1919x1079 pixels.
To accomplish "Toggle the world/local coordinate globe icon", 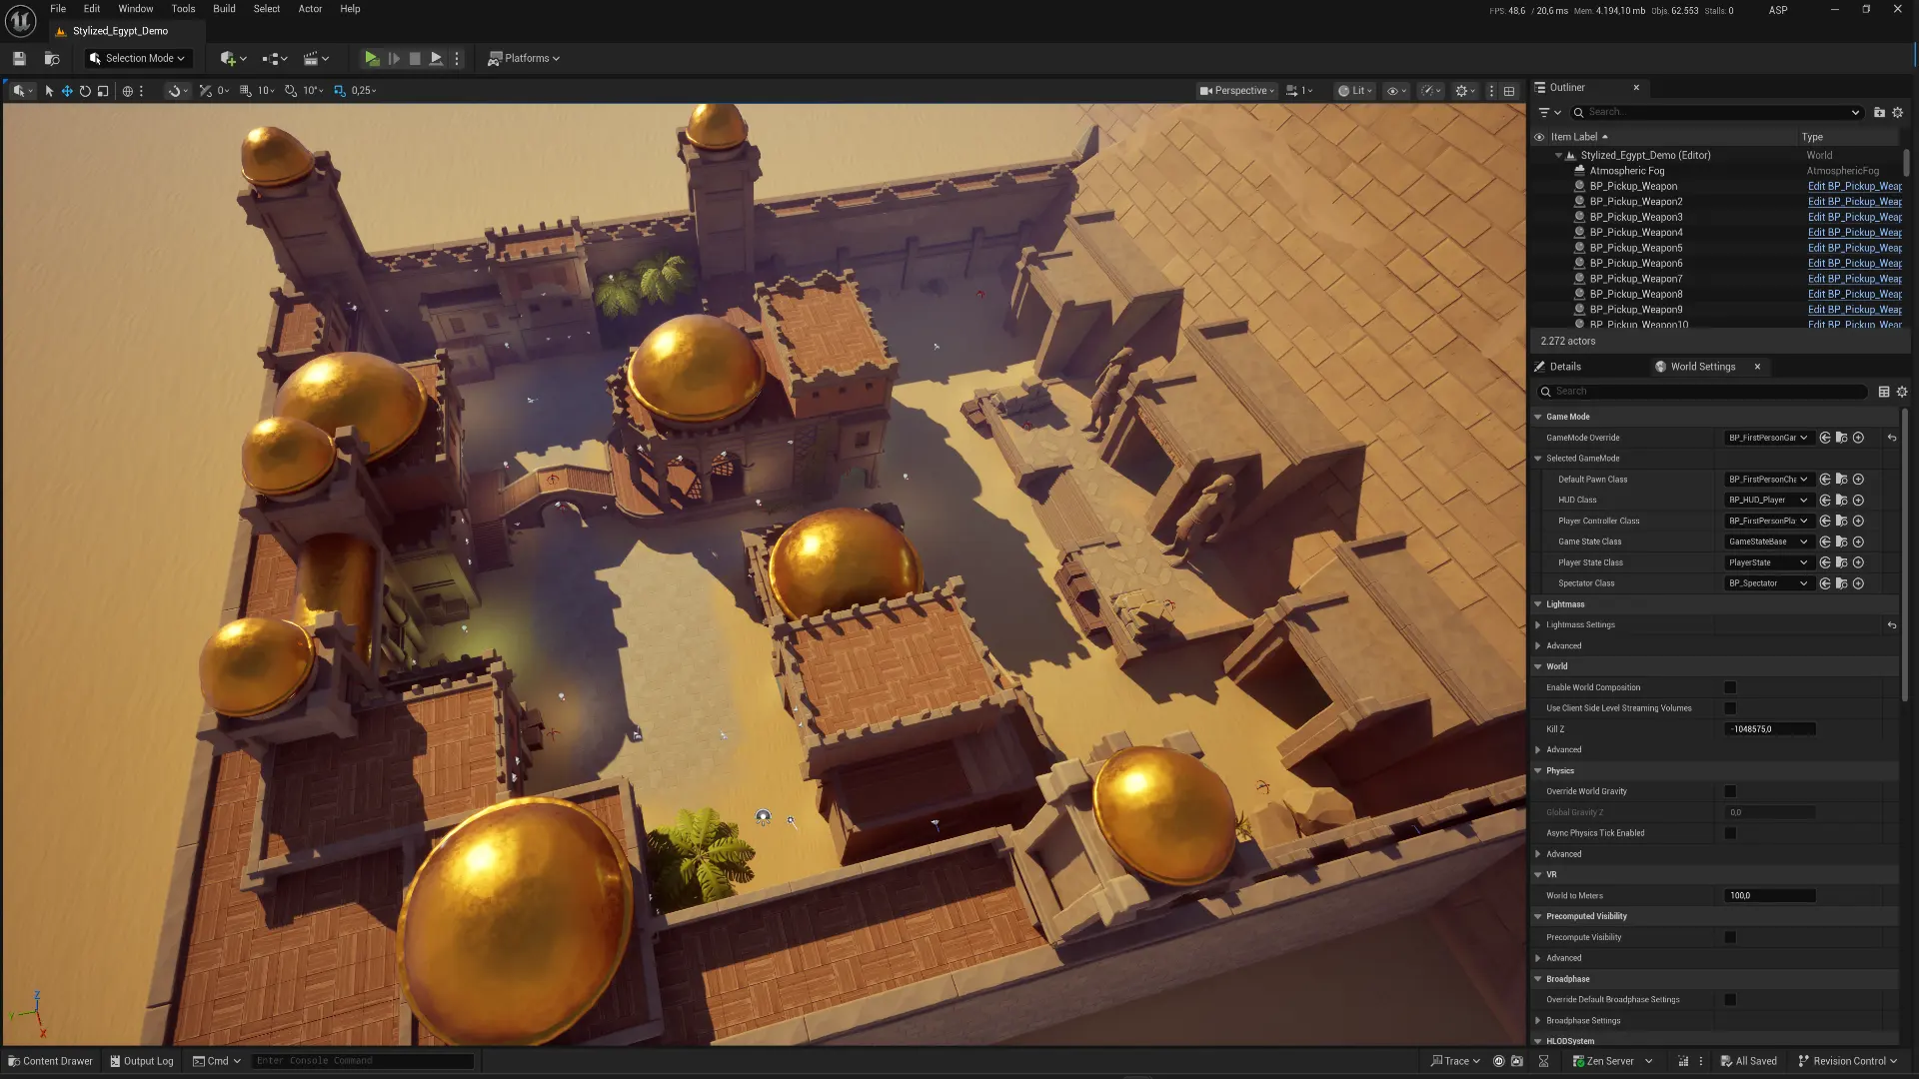I will click(127, 91).
